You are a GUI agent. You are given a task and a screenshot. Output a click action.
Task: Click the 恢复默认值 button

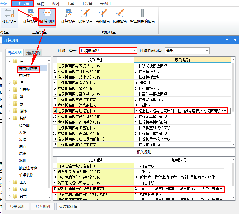(x=68, y=207)
